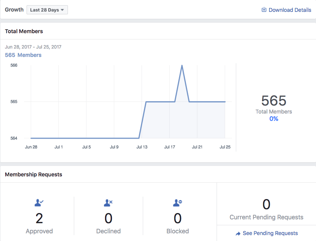Screen dimensions: 316x241
Task: Open the Last 28 Days dropdown
Action: coord(47,10)
